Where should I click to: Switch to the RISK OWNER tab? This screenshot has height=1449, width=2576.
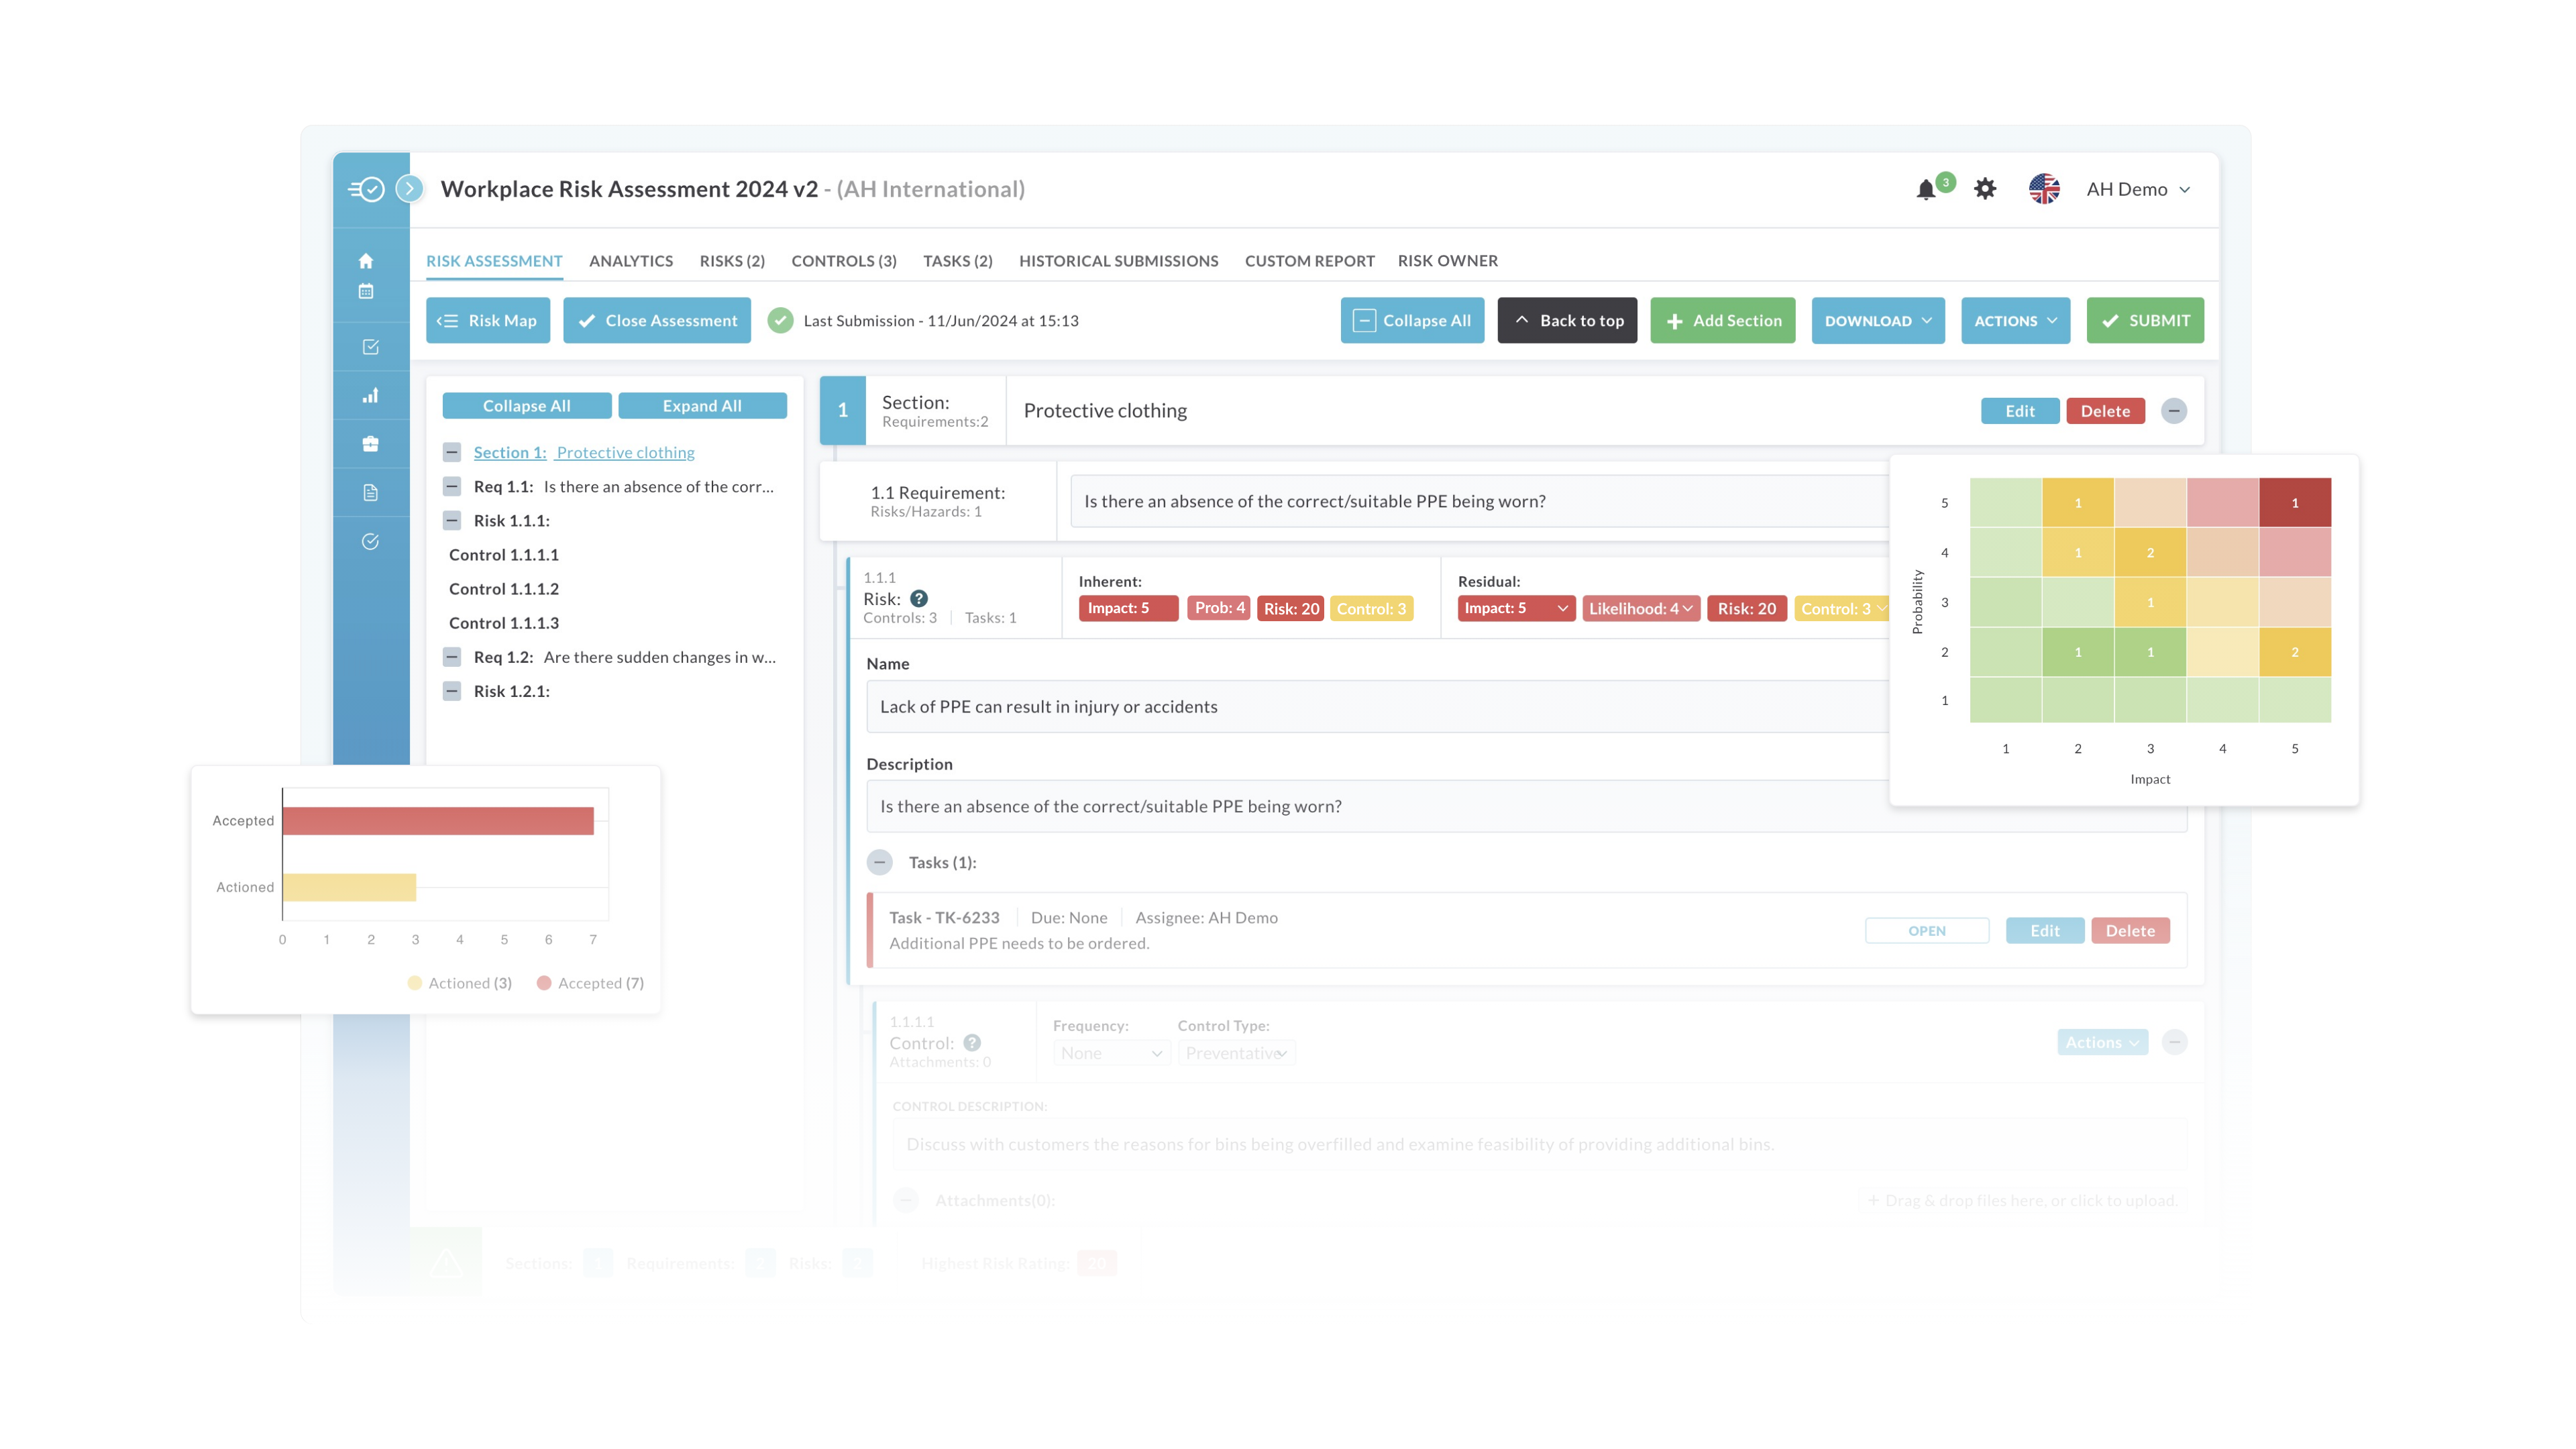coord(1447,261)
